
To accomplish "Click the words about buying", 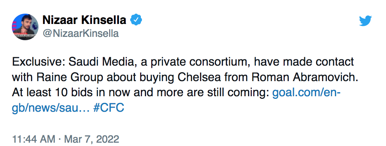I will coord(140,78).
